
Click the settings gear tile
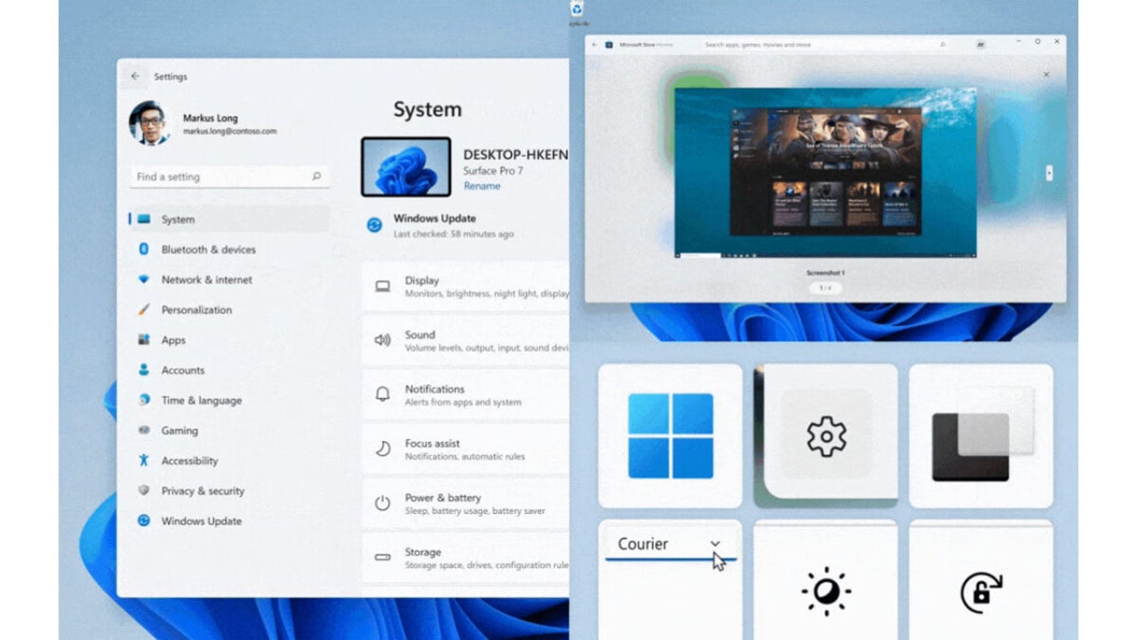click(825, 436)
